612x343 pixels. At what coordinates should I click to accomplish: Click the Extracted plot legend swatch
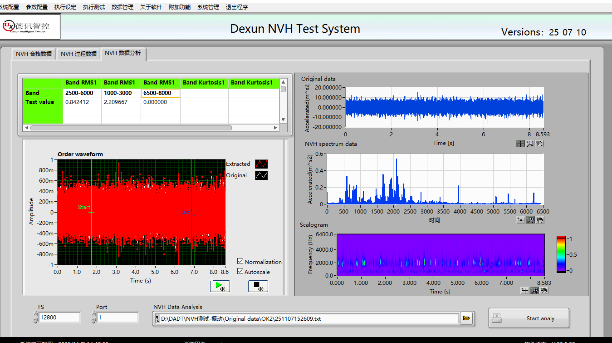[261, 164]
